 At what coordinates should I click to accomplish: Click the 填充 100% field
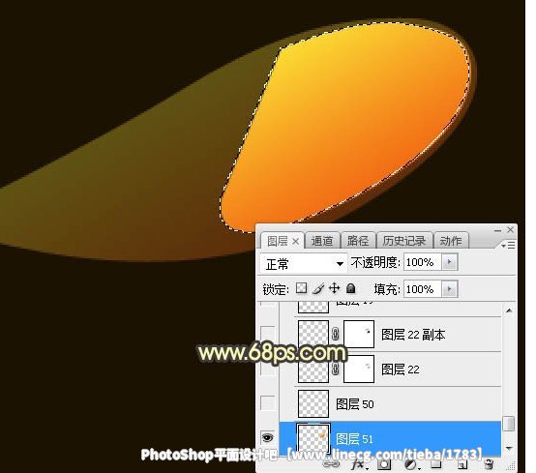point(423,289)
